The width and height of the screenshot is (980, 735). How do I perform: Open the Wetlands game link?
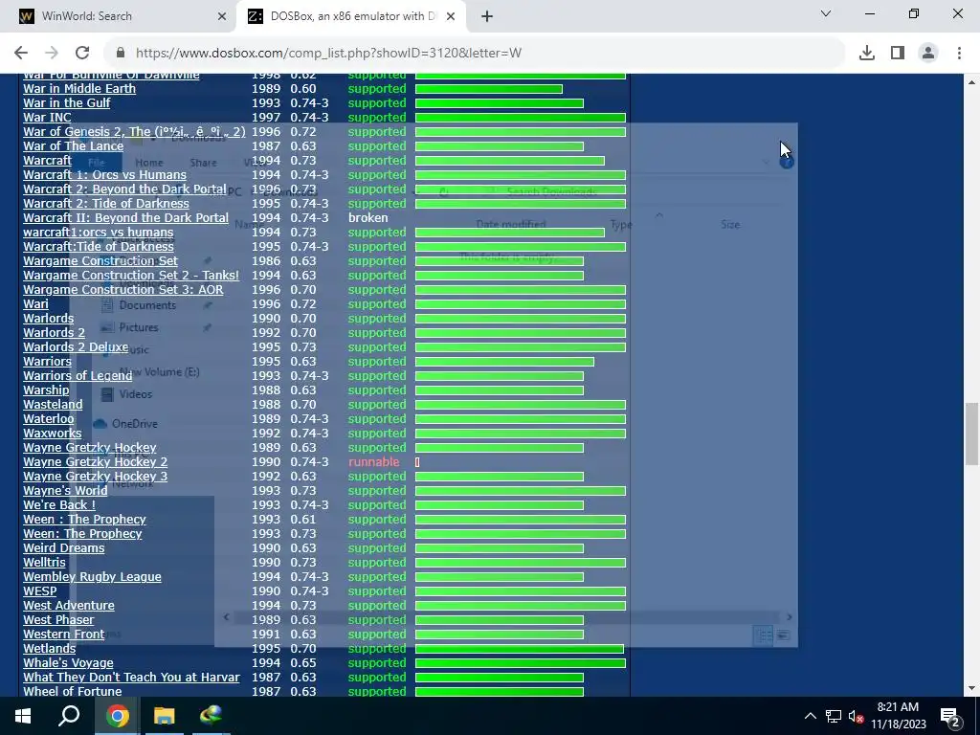tap(50, 650)
